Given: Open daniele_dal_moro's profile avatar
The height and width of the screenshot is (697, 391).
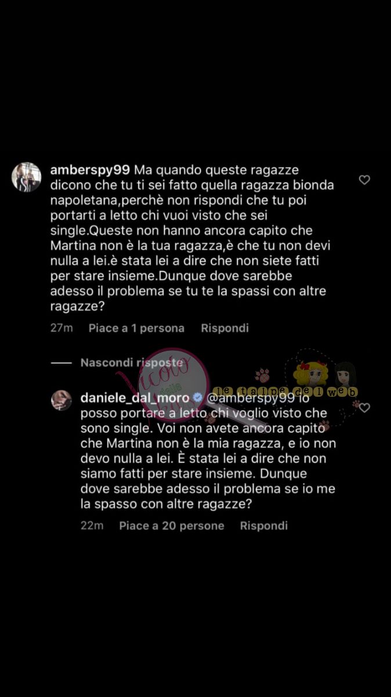Looking at the screenshot, I should (x=61, y=400).
